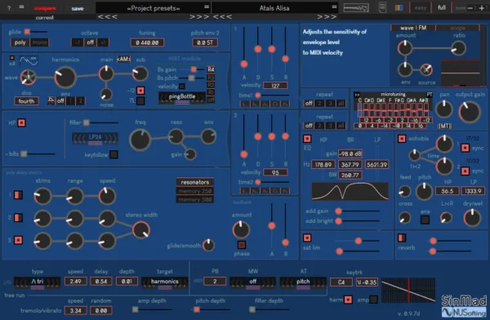Click the microtuning arrows icon

[357, 95]
